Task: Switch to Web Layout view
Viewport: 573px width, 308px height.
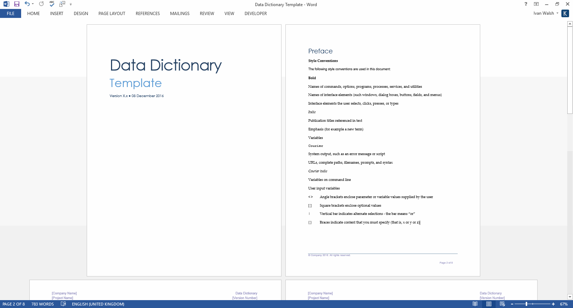Action: tap(502, 304)
